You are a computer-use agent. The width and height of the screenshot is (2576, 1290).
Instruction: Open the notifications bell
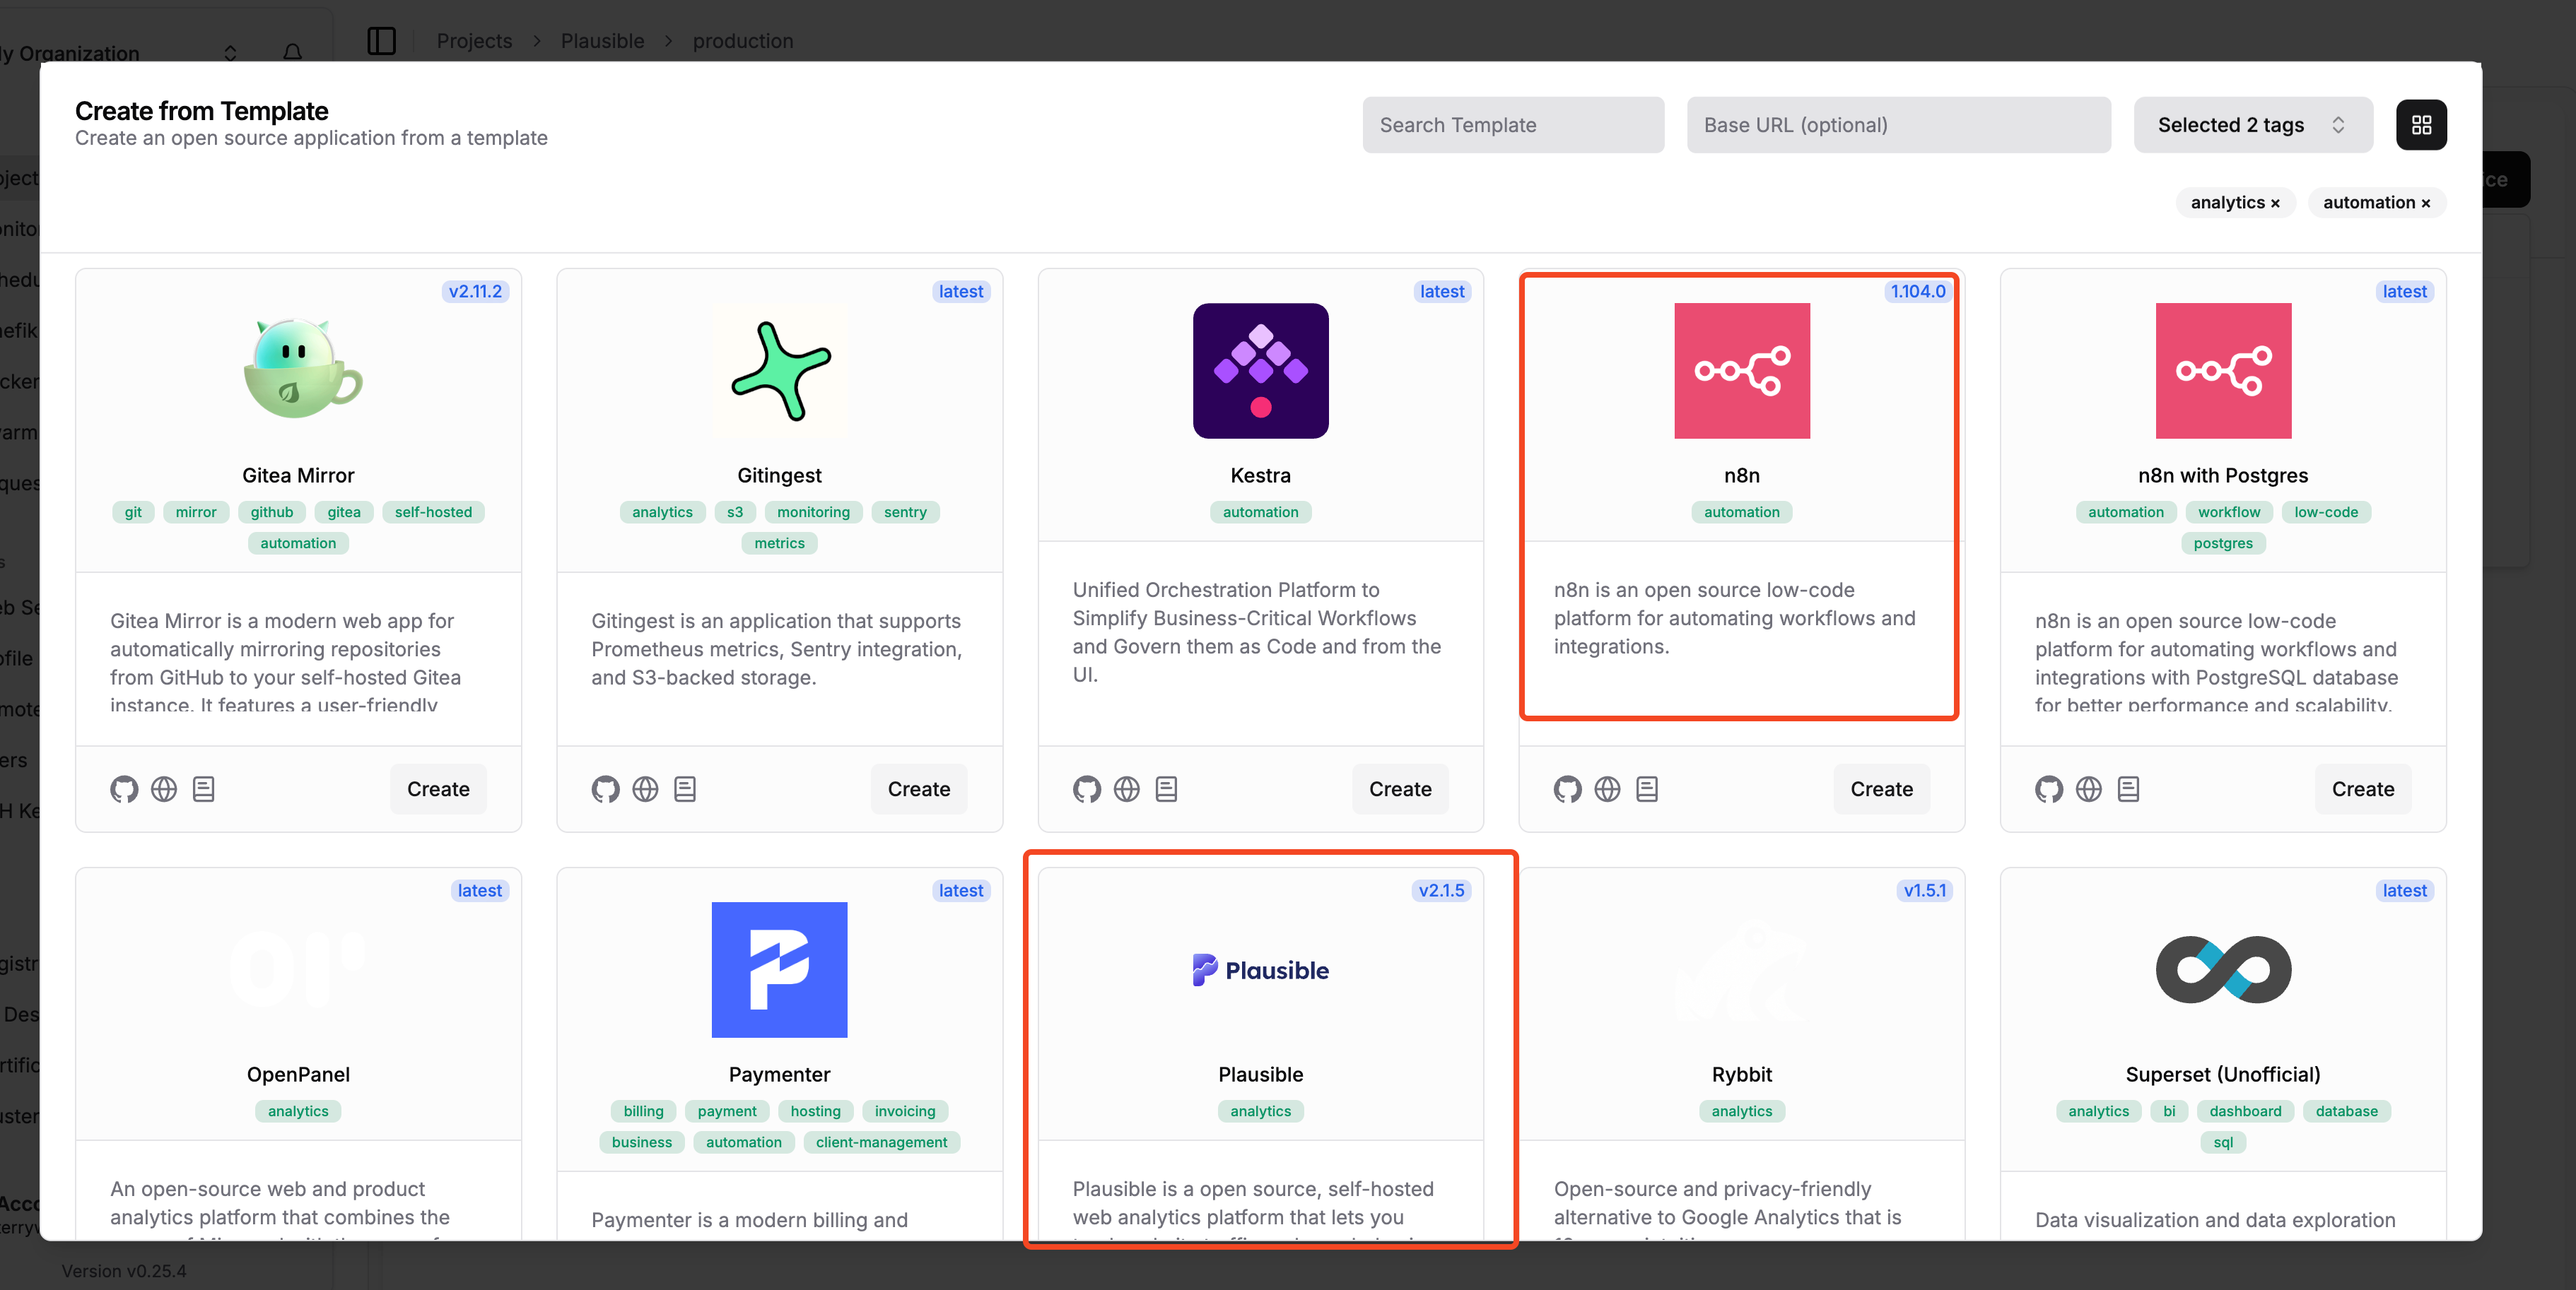point(293,52)
